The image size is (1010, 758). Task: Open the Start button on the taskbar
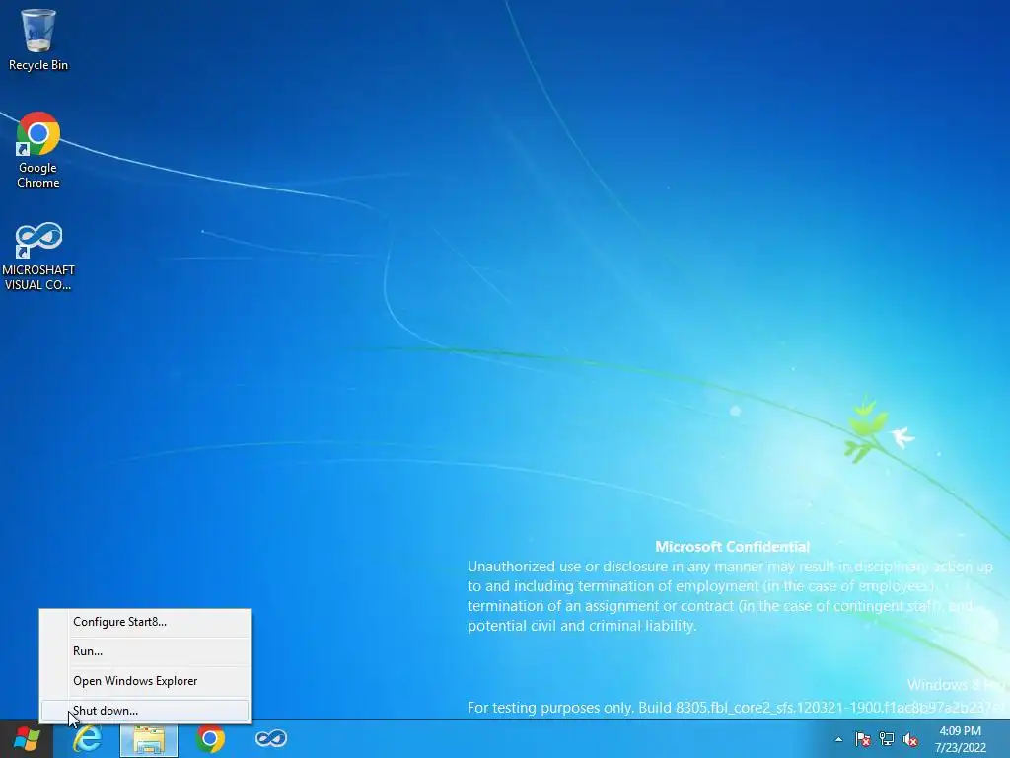tap(27, 738)
